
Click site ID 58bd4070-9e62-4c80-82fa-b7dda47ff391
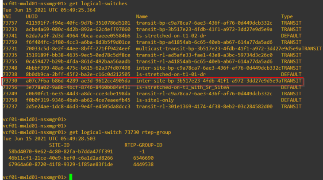point(61,152)
